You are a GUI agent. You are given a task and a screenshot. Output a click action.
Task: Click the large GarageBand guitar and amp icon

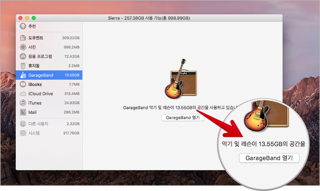181,79
